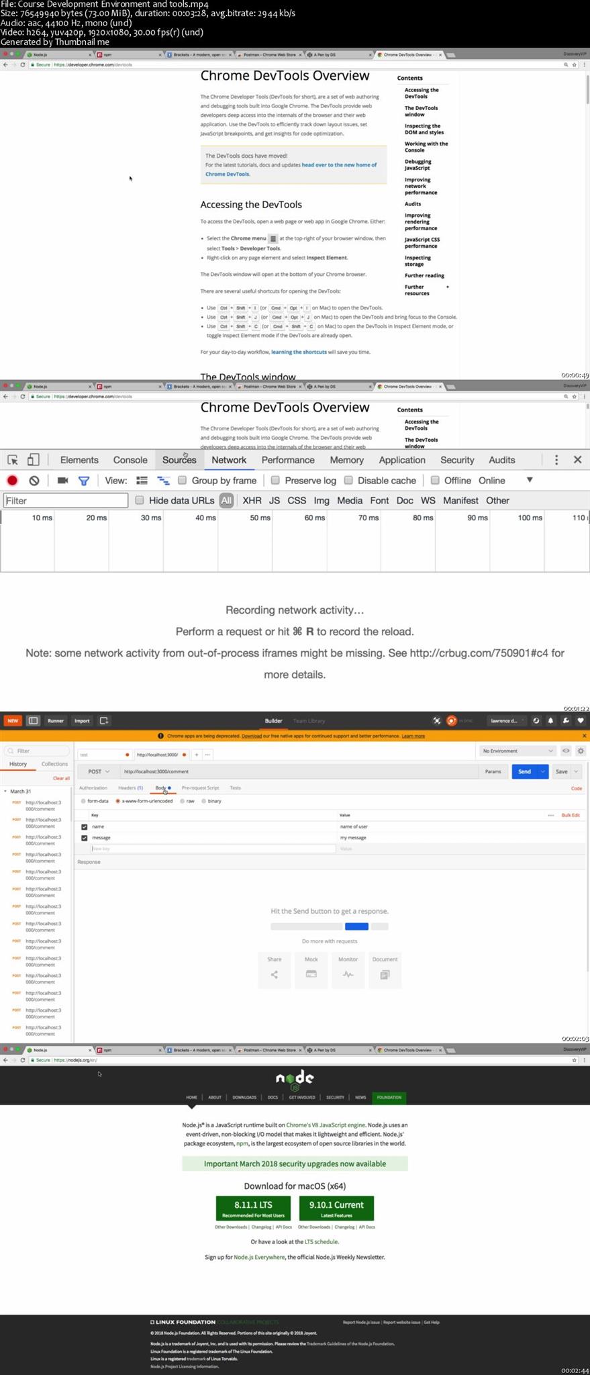Click the Postman heart icon
This screenshot has height=1375, width=590.
[x=581, y=720]
